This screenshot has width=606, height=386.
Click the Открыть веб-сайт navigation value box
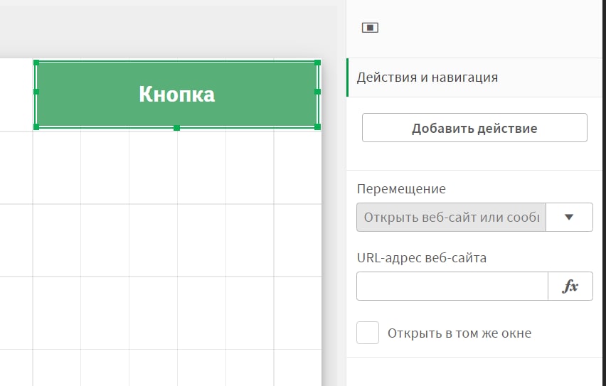pos(452,217)
